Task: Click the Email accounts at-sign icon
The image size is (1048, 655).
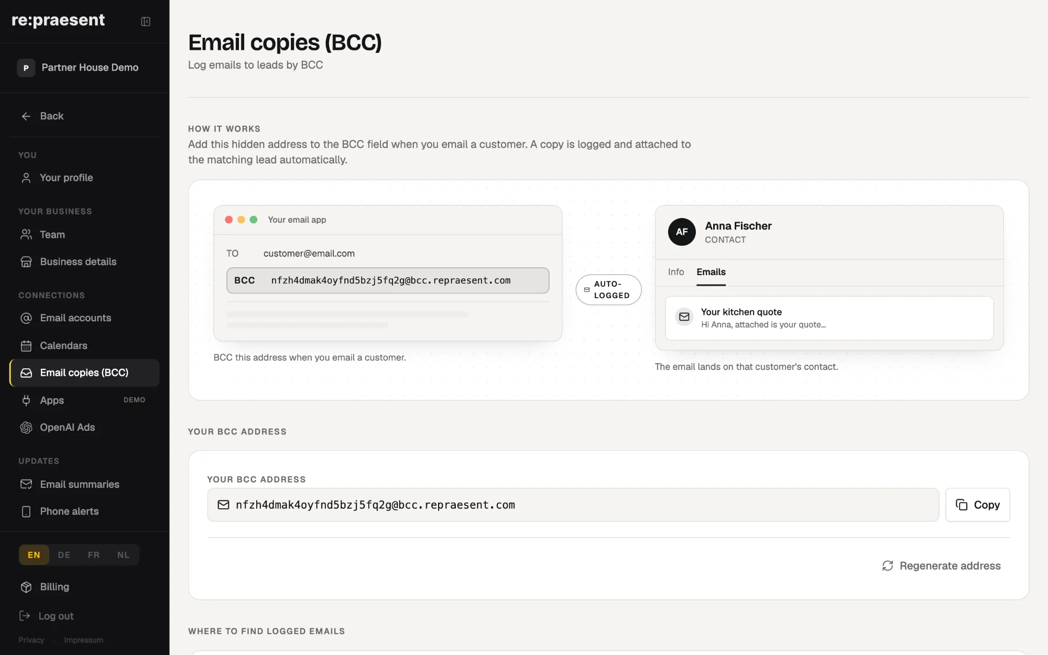Action: point(26,318)
